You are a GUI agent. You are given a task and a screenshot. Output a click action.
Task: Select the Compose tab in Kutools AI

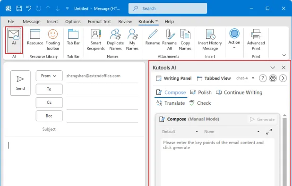[171, 93]
